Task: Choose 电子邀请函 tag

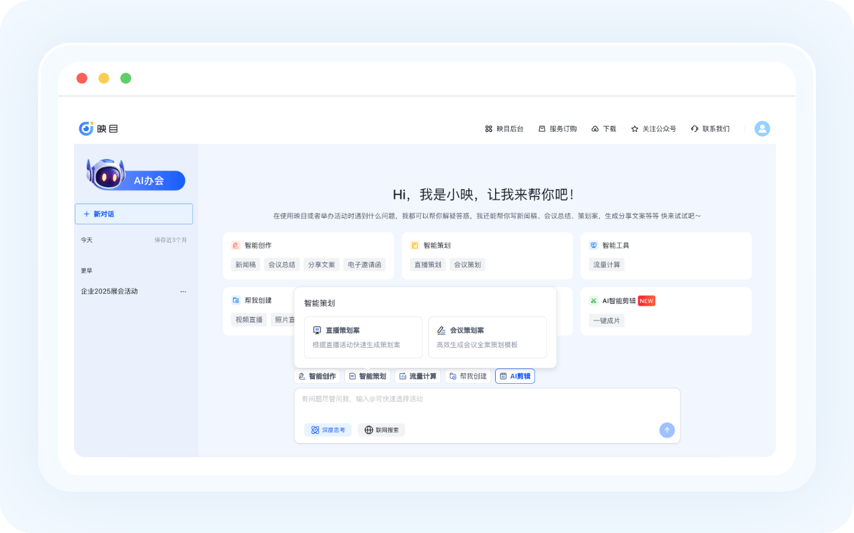Action: [x=365, y=265]
